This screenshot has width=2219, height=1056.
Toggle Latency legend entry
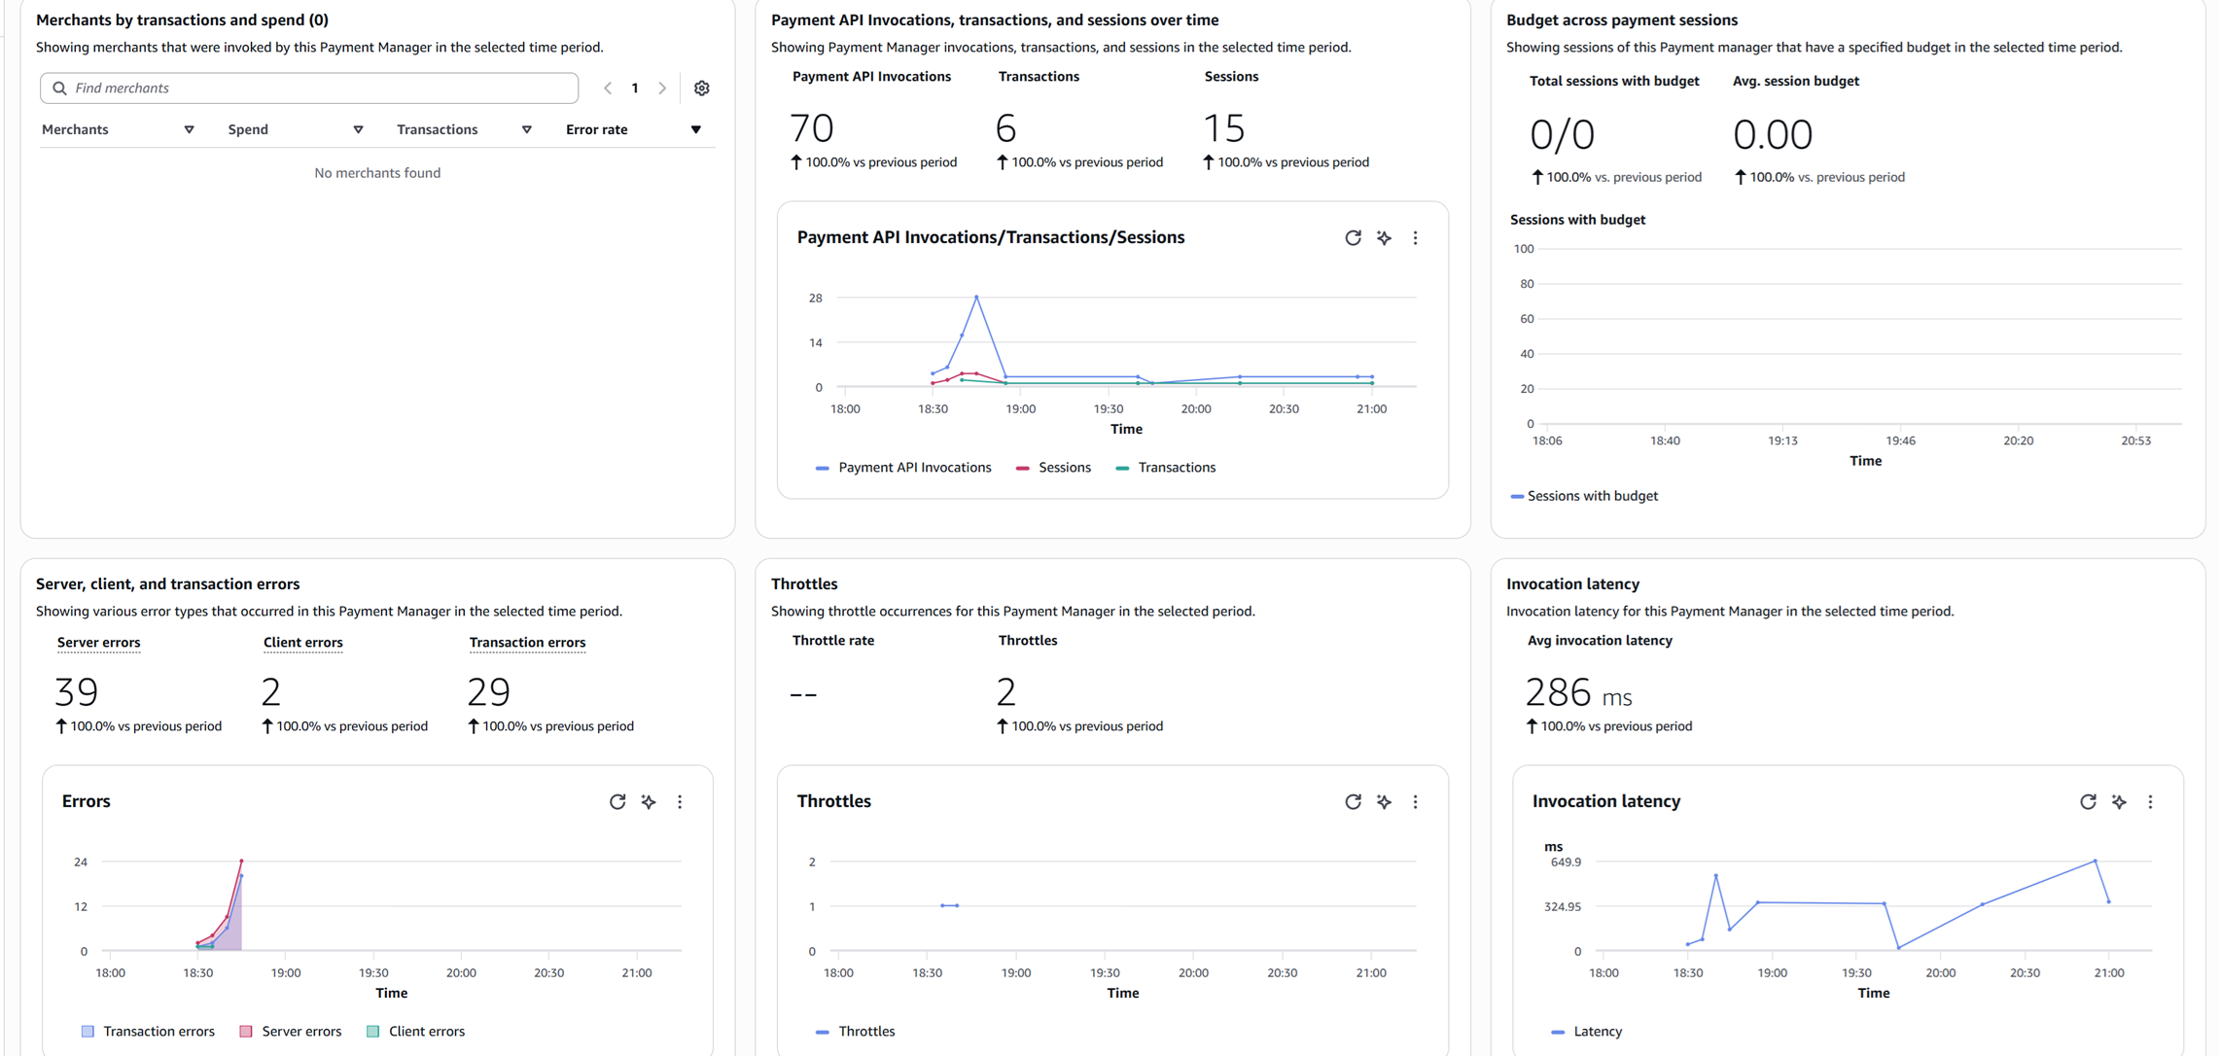coord(1586,1032)
